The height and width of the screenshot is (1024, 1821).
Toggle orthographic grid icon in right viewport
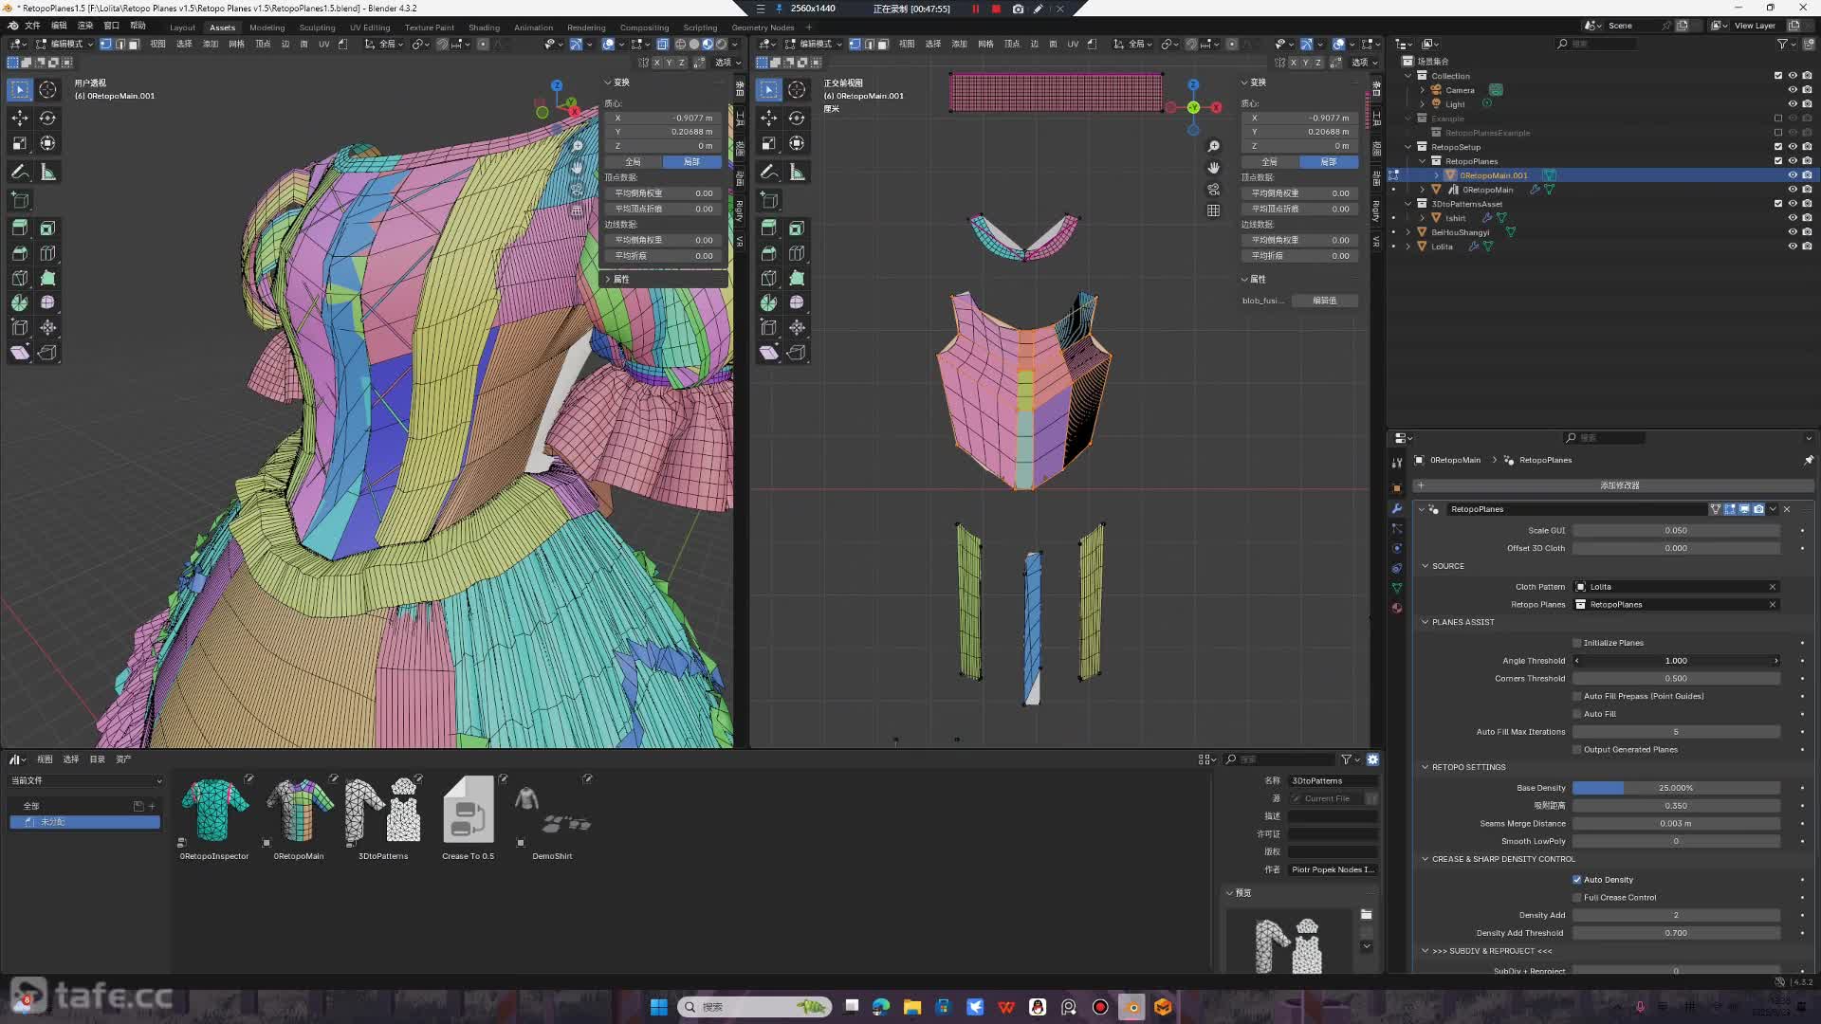(x=1213, y=210)
